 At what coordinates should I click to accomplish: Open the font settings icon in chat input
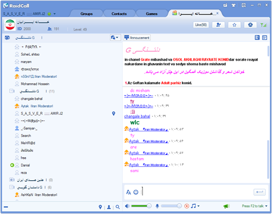click(x=128, y=192)
